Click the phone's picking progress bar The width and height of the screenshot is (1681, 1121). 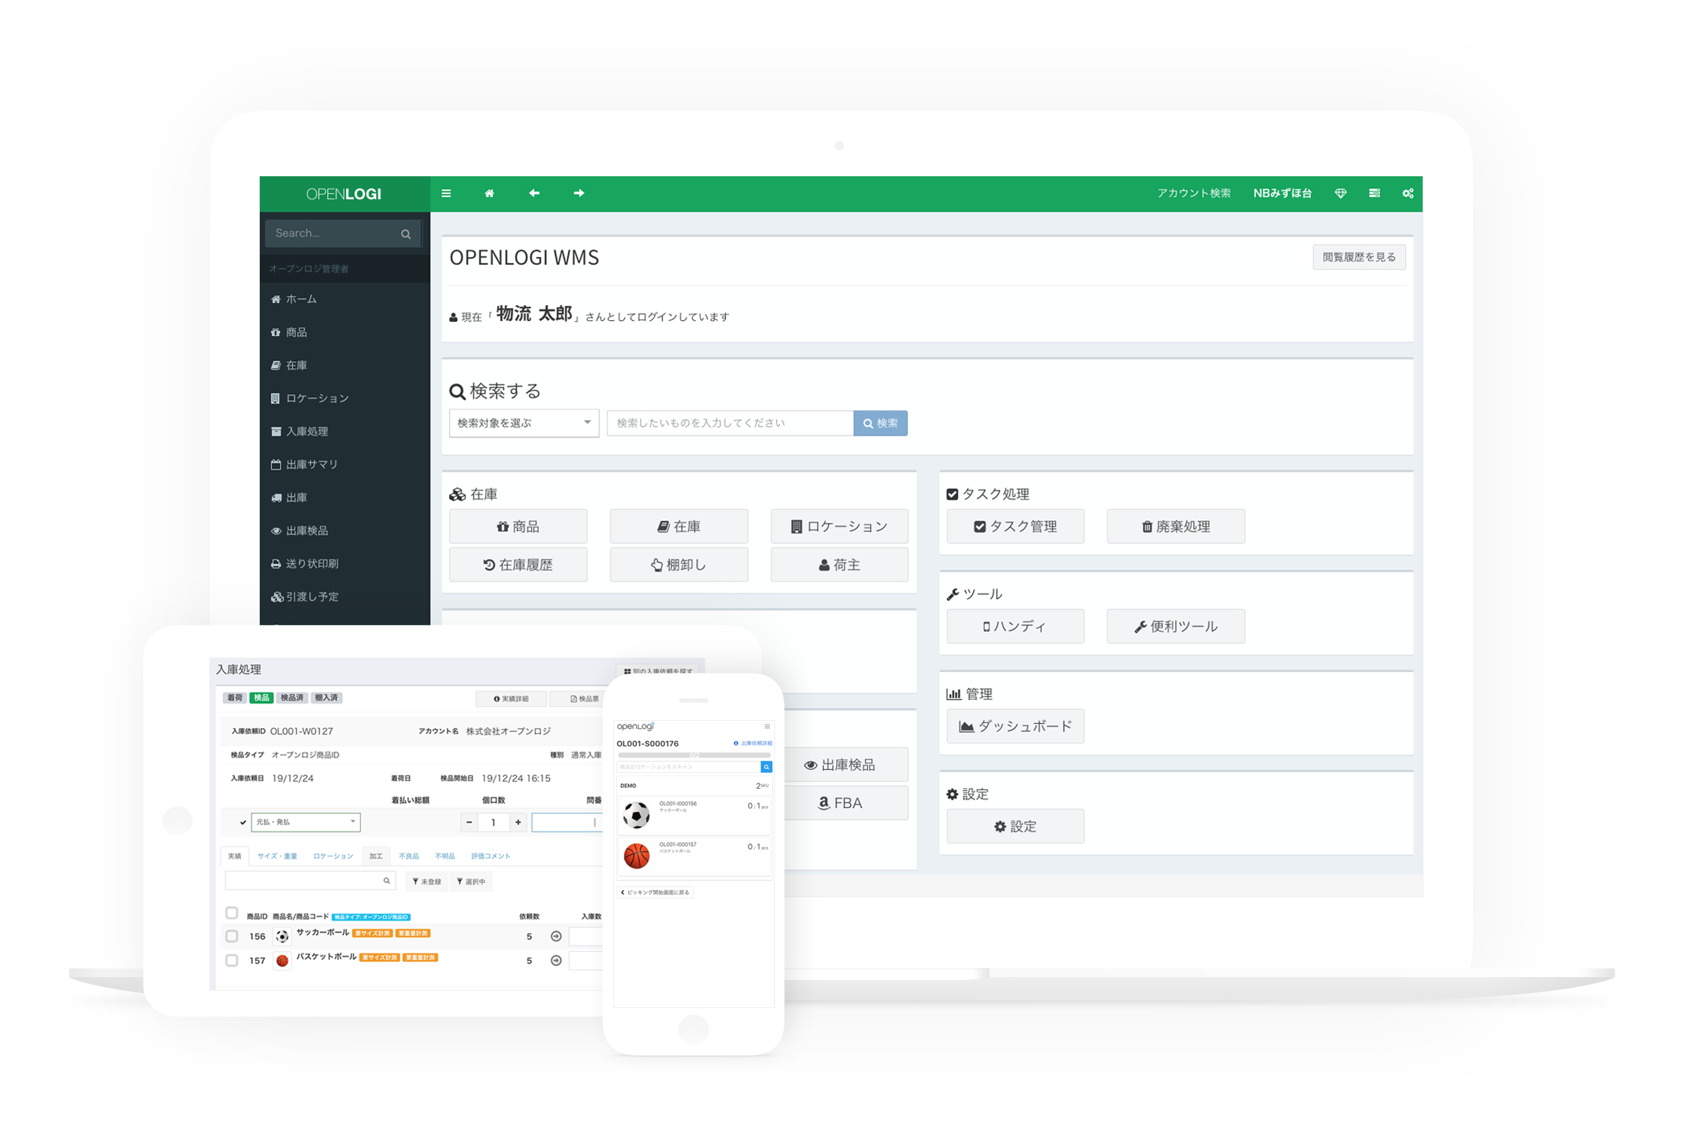coord(694,755)
